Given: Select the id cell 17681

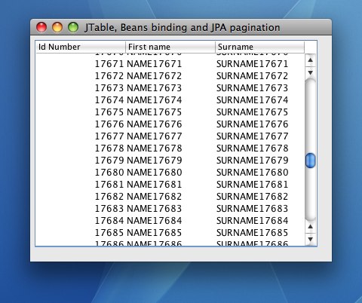Looking at the screenshot, I should click(x=81, y=185).
